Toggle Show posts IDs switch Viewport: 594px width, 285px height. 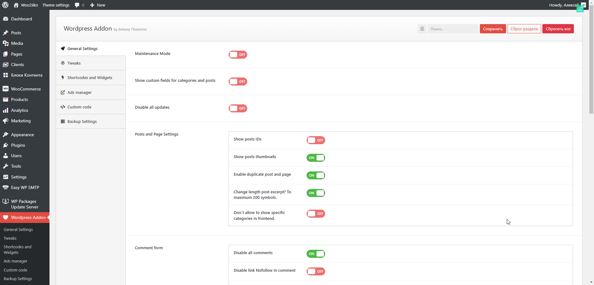click(x=316, y=140)
